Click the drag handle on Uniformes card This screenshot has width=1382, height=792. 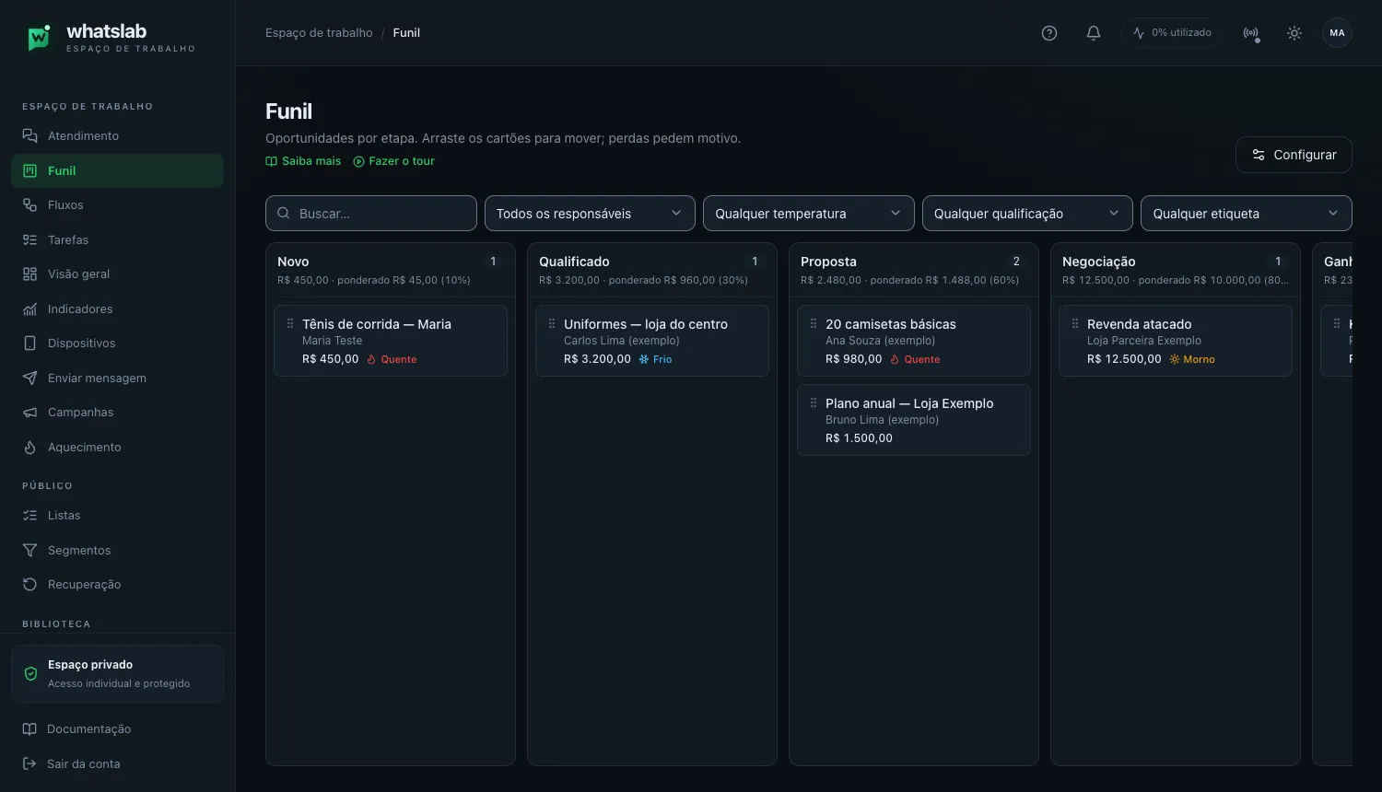point(552,324)
